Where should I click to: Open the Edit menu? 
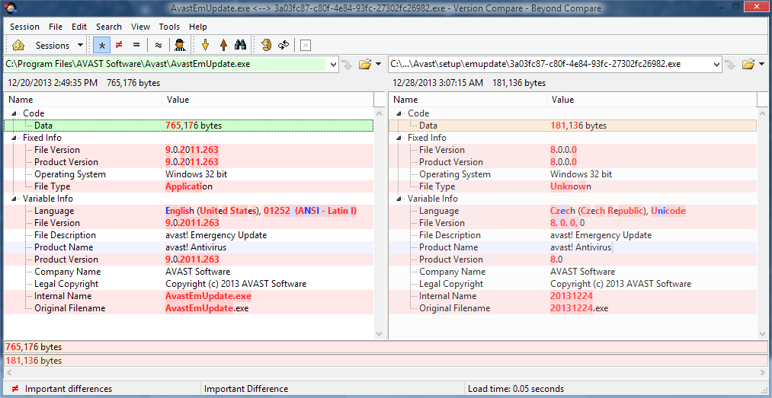click(78, 27)
